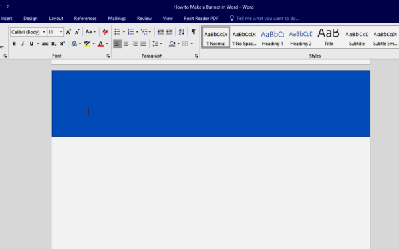
Task: Open the Design tab
Action: pos(31,19)
